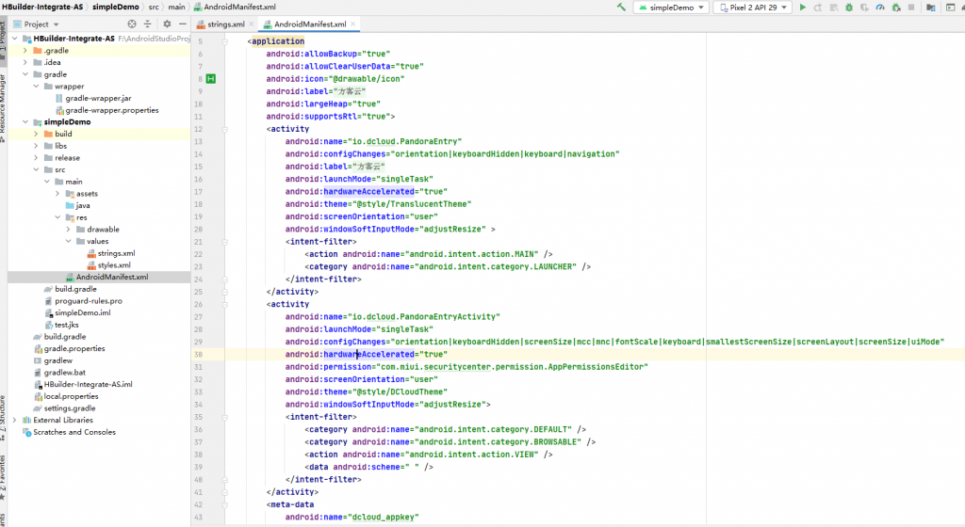This screenshot has width=965, height=527.
Task: Select strings.xml in the values folder
Action: (x=111, y=253)
